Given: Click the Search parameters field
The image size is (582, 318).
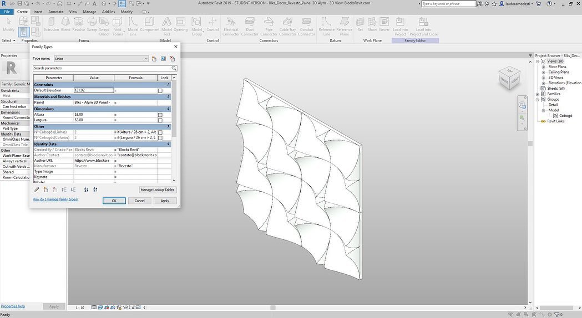Looking at the screenshot, I should point(102,68).
